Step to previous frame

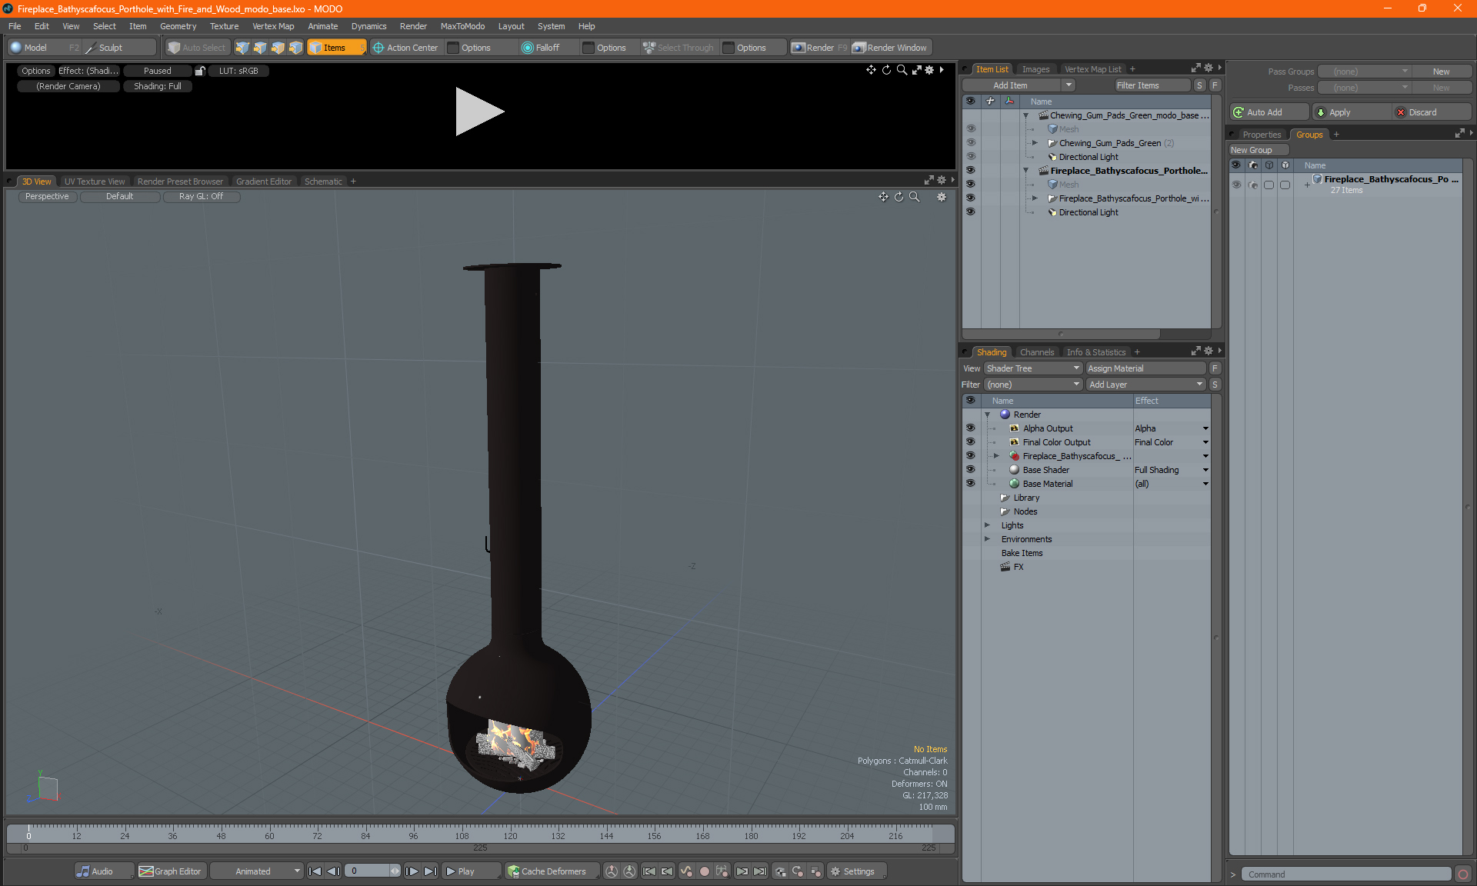coord(333,871)
